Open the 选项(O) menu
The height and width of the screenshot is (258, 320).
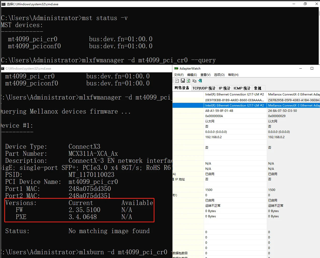219,75
